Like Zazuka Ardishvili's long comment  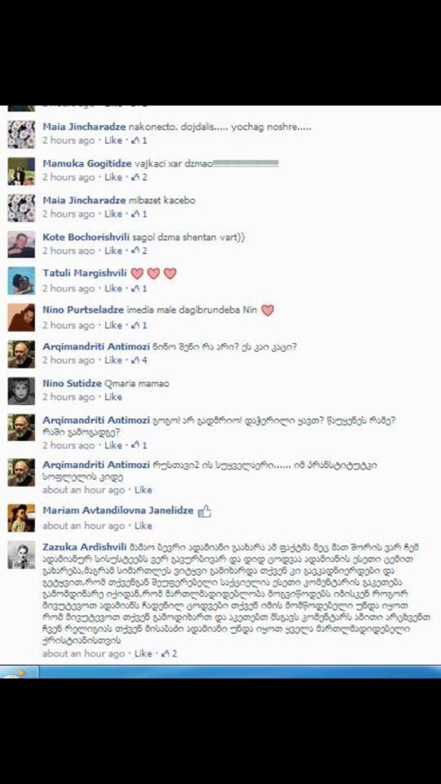[x=143, y=653]
